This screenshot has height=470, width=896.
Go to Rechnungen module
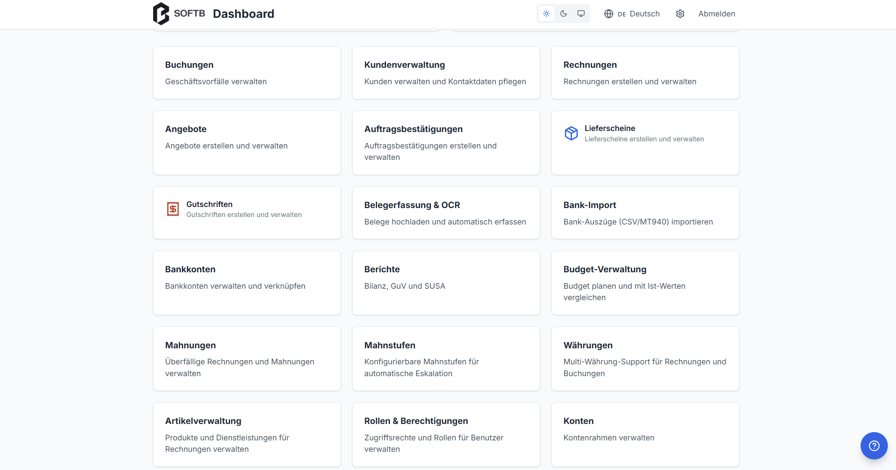click(x=645, y=73)
